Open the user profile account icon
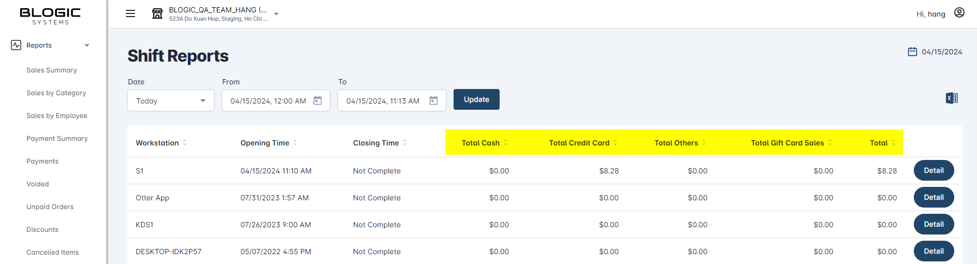Viewport: 977px width, 264px height. pyautogui.click(x=959, y=13)
